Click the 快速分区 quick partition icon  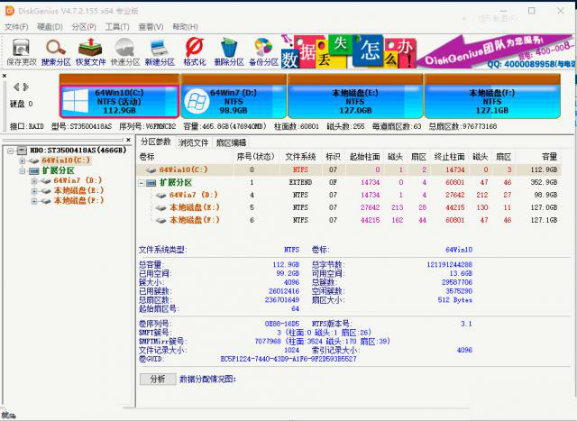(125, 48)
